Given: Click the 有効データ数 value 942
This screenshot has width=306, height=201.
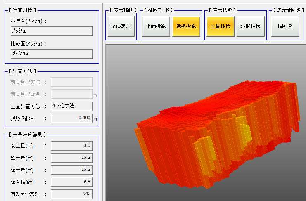Looking at the screenshot, I should [x=71, y=194].
